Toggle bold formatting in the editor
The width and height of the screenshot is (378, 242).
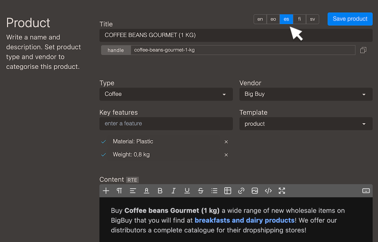point(160,191)
